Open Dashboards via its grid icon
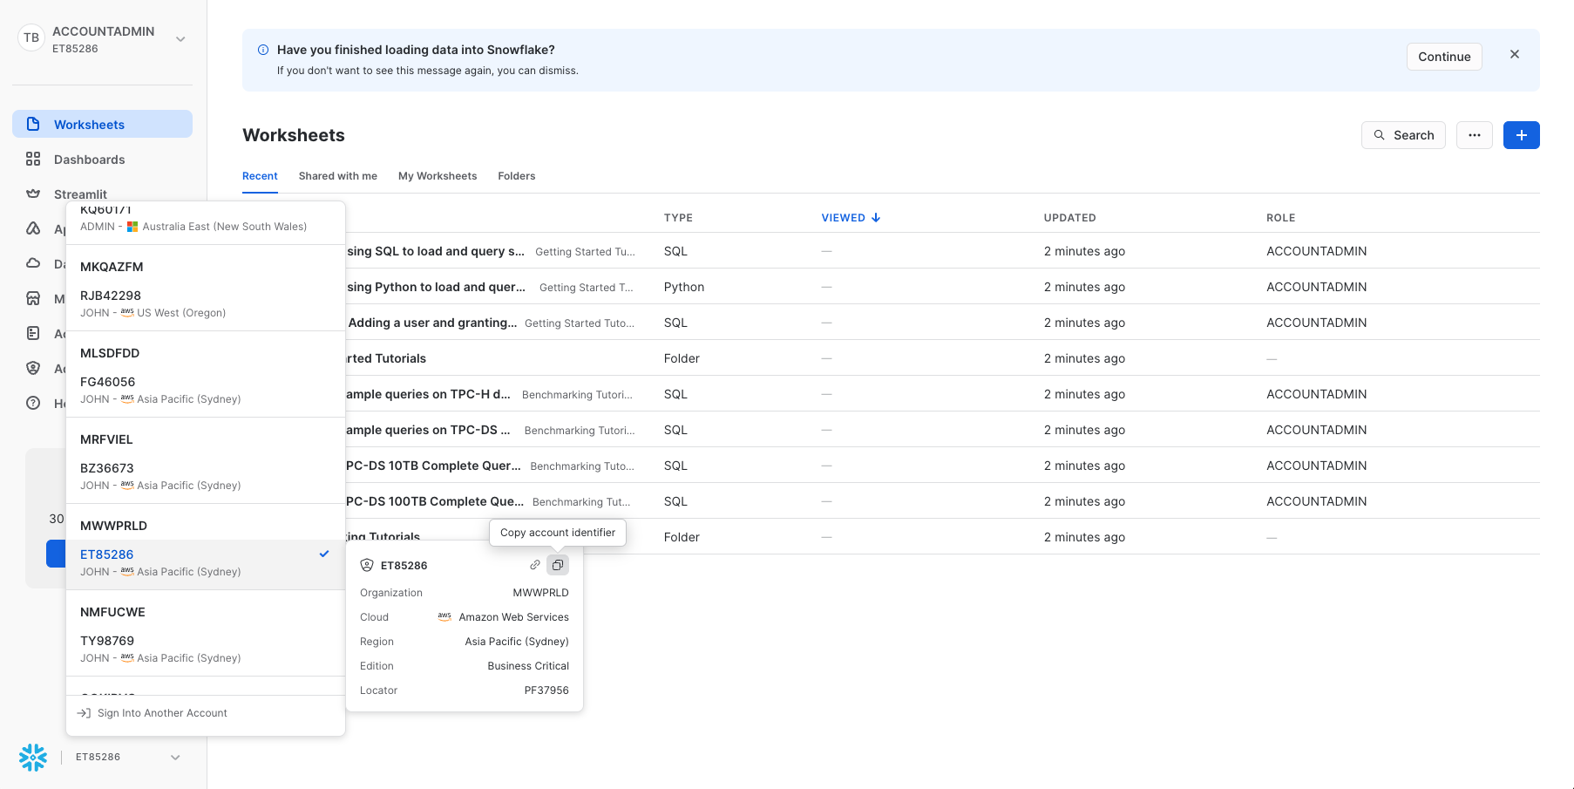 click(33, 159)
